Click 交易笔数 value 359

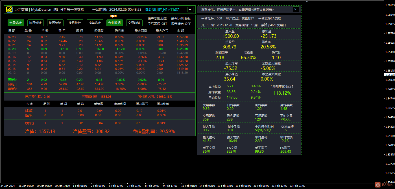[x=206, y=119]
